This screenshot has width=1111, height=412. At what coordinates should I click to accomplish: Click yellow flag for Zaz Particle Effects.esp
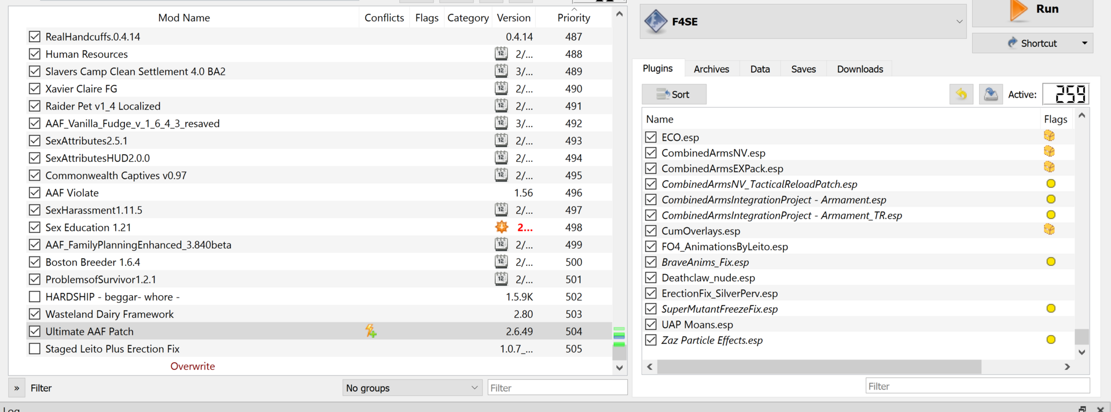[x=1051, y=340]
